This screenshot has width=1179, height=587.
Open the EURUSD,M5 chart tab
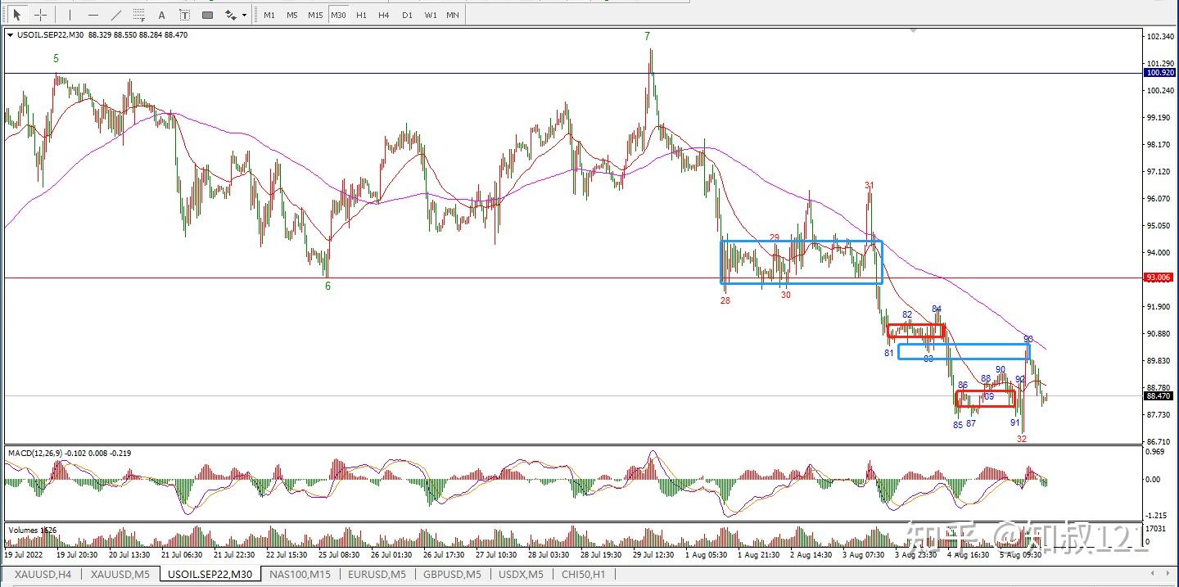[x=376, y=574]
